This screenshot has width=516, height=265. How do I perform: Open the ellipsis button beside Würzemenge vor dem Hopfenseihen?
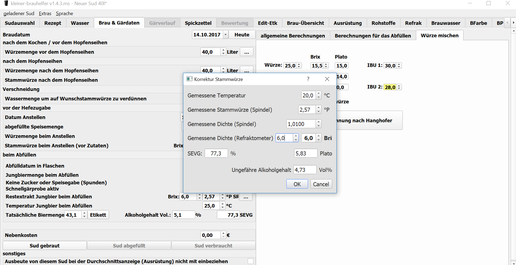246,52
